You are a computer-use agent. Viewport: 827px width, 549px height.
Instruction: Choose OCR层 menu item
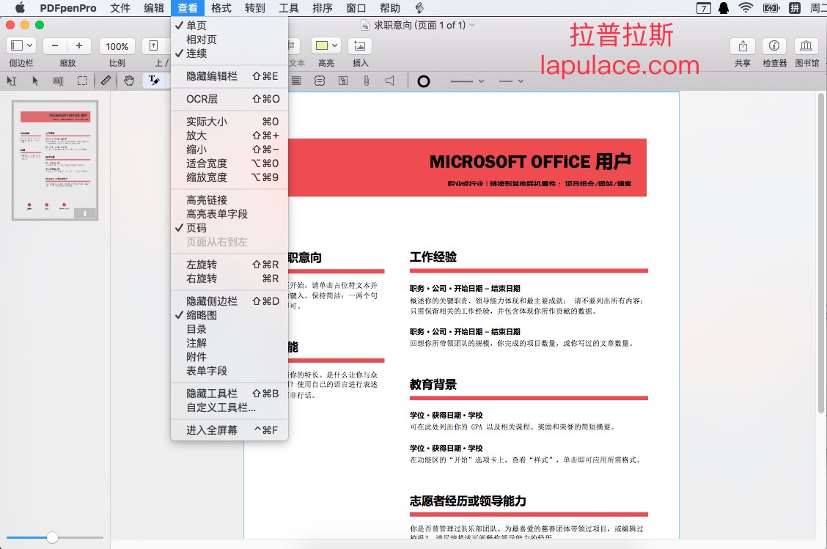click(x=229, y=99)
